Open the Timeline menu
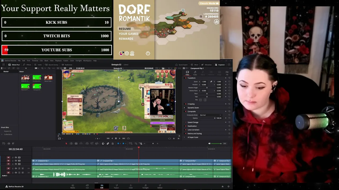The height and width of the screenshot is (190, 339). point(35,61)
